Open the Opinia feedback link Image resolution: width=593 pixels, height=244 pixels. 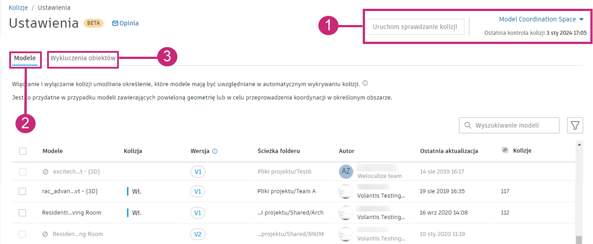pos(125,23)
